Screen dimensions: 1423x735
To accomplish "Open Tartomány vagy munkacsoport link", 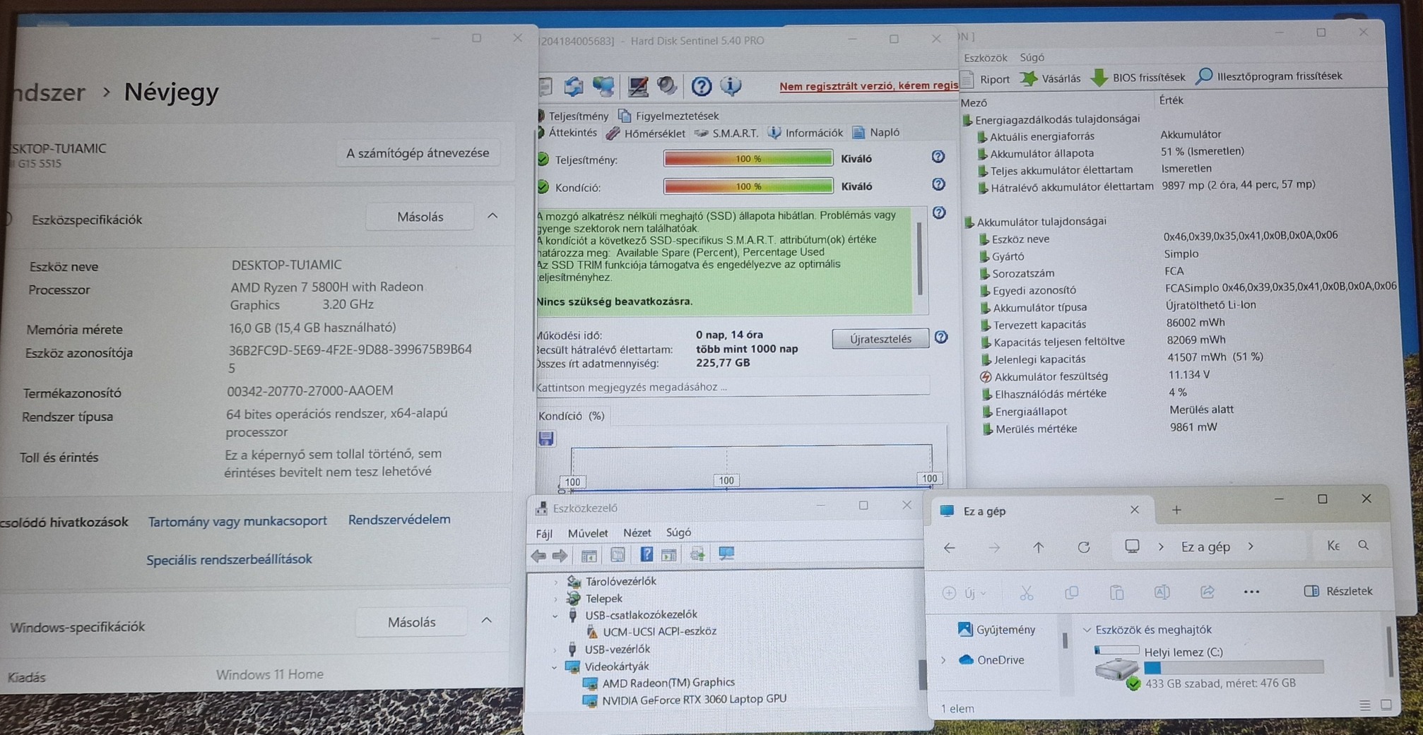I will [x=237, y=521].
